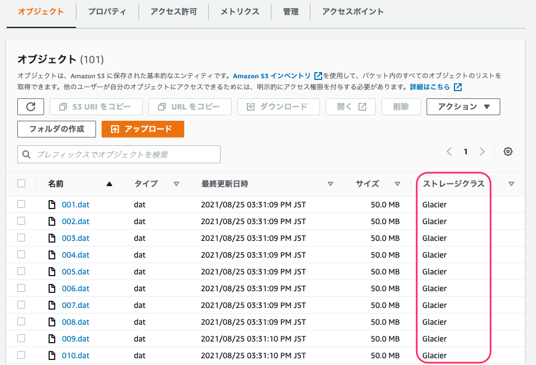The height and width of the screenshot is (365, 536).
Task: Click the URL をコピー button
Action: tap(190, 107)
